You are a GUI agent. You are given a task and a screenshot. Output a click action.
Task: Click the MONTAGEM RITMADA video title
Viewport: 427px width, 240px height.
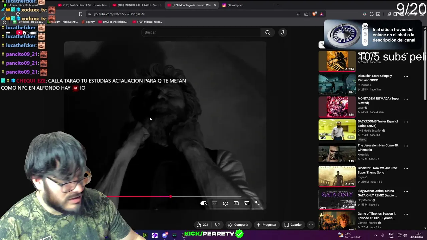(379, 101)
